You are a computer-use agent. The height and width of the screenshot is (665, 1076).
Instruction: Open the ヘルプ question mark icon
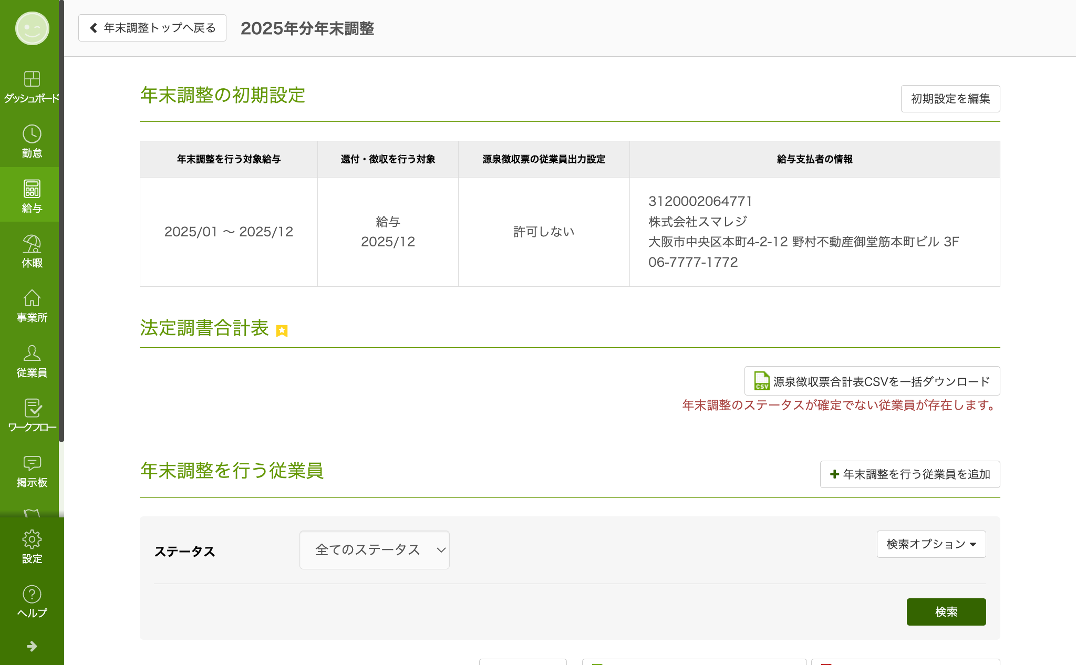click(32, 594)
